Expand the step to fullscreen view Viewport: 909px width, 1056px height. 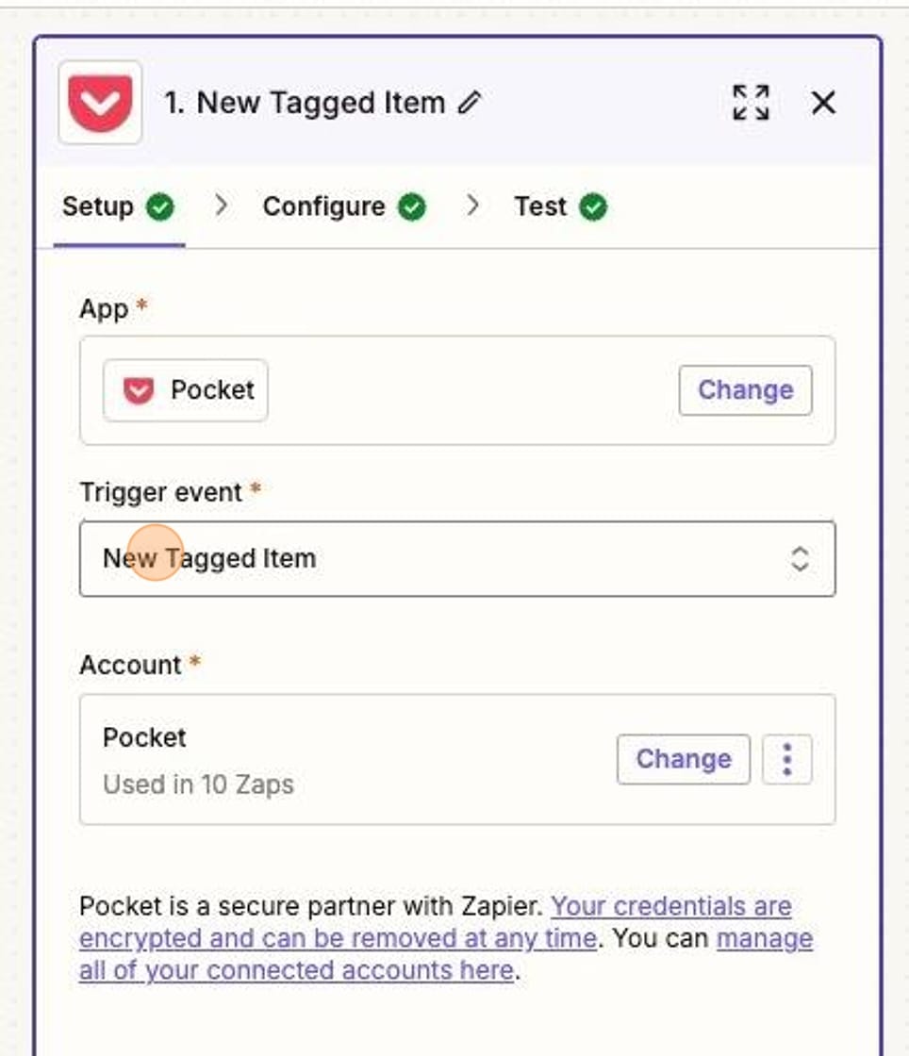point(750,104)
